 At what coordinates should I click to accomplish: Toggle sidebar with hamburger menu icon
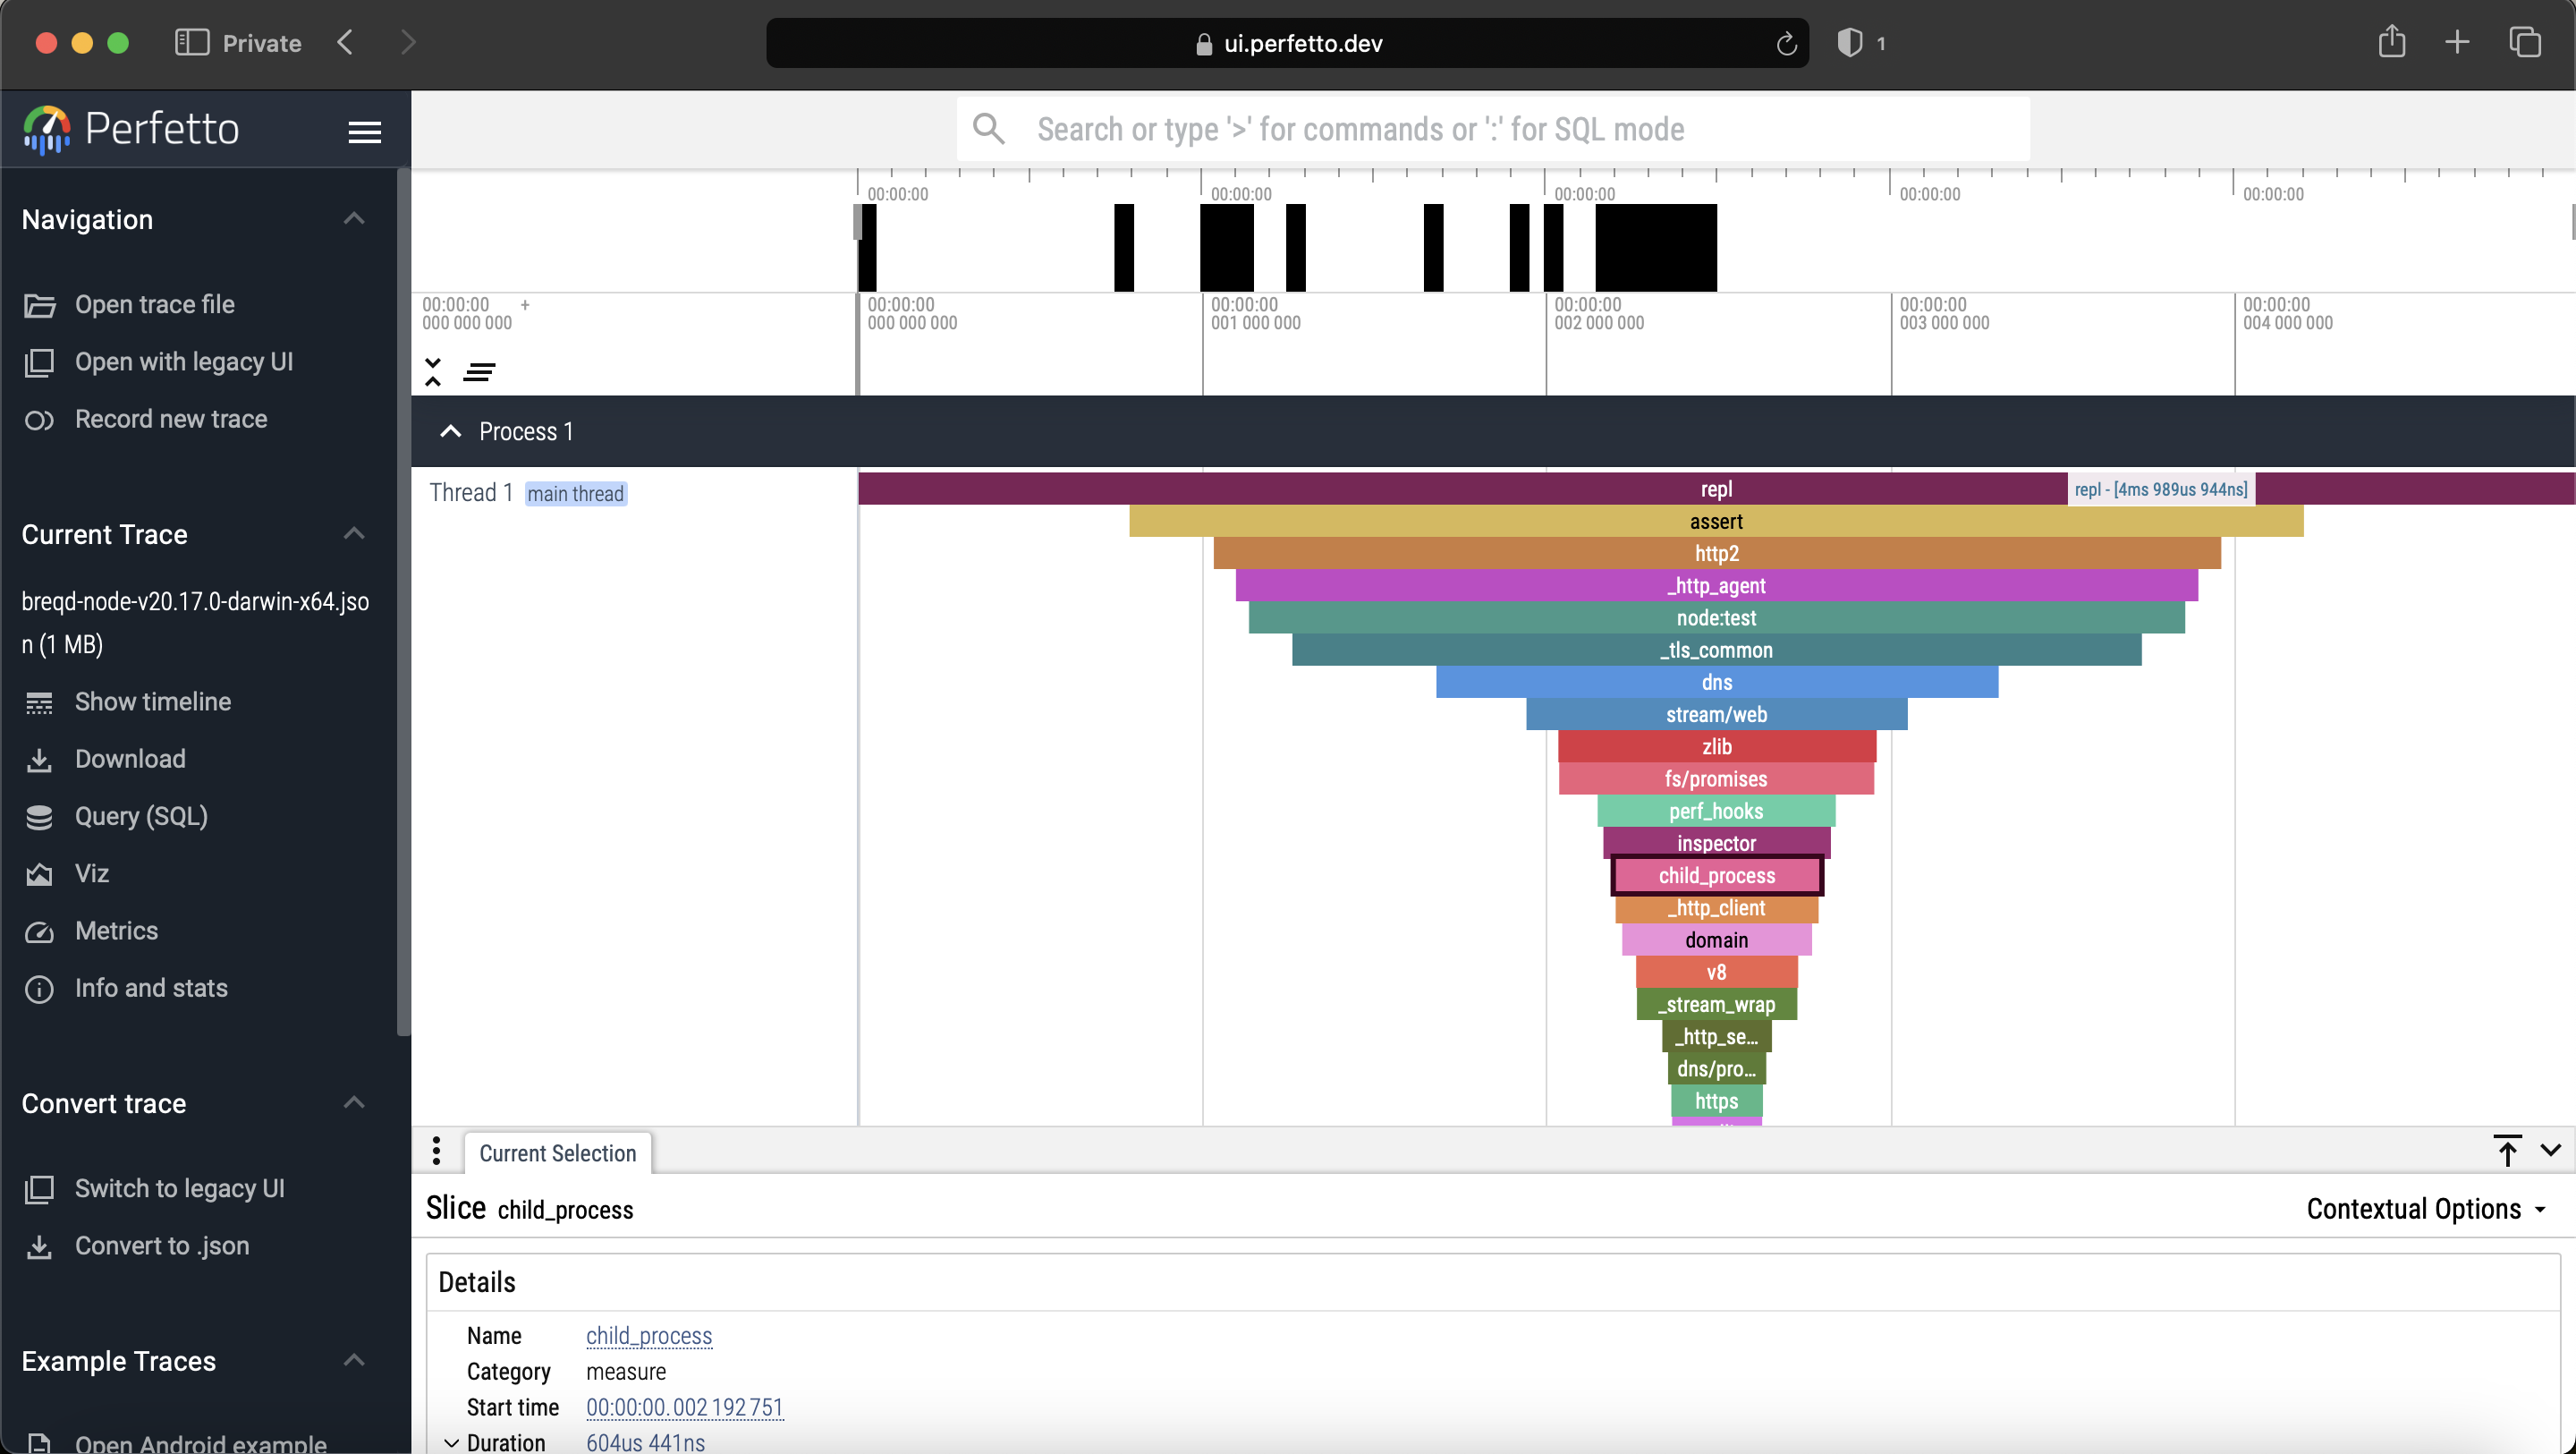364,132
